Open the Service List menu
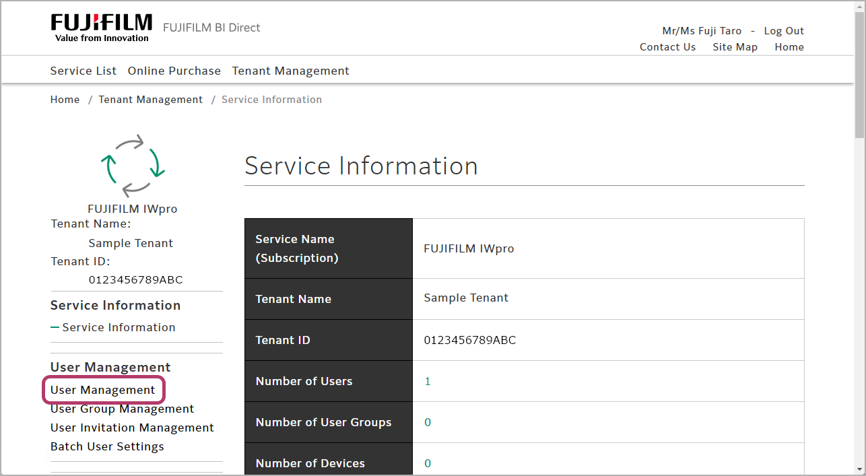This screenshot has width=866, height=476. tap(84, 71)
